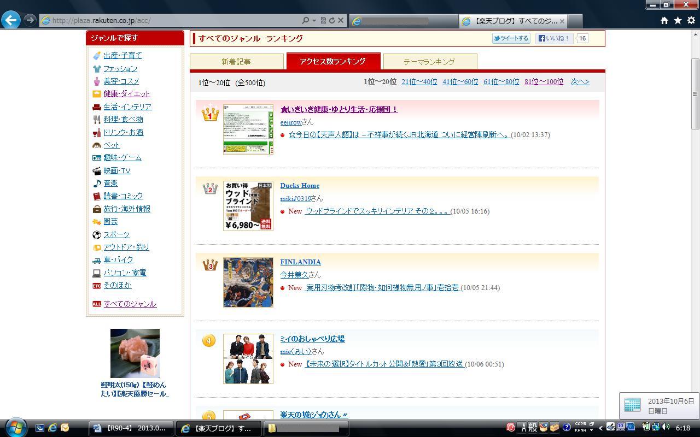
Task: Click the browser Back arrow button
Action: tap(11, 20)
